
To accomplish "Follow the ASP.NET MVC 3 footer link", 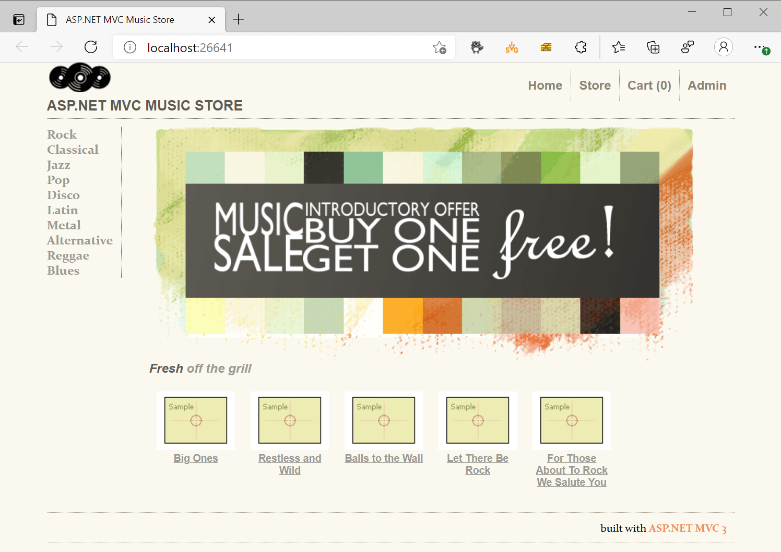I will 688,528.
